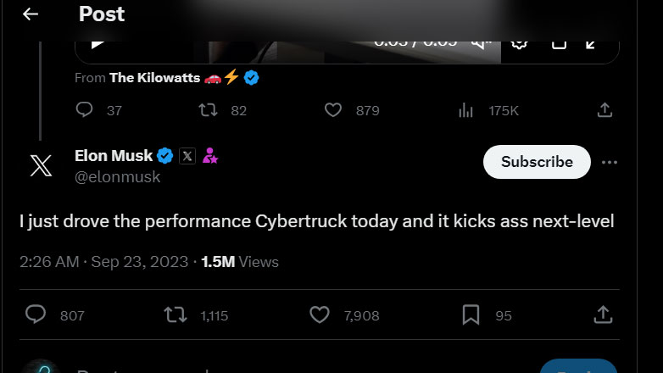Reply to Elon Musk's post (807 replies)
The height and width of the screenshot is (373, 663).
(36, 315)
